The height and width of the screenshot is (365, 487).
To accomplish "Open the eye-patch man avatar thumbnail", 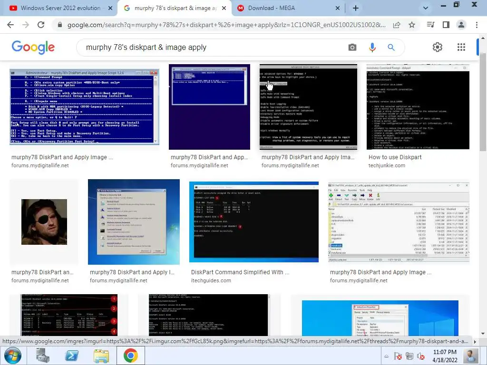I will (x=44, y=222).
